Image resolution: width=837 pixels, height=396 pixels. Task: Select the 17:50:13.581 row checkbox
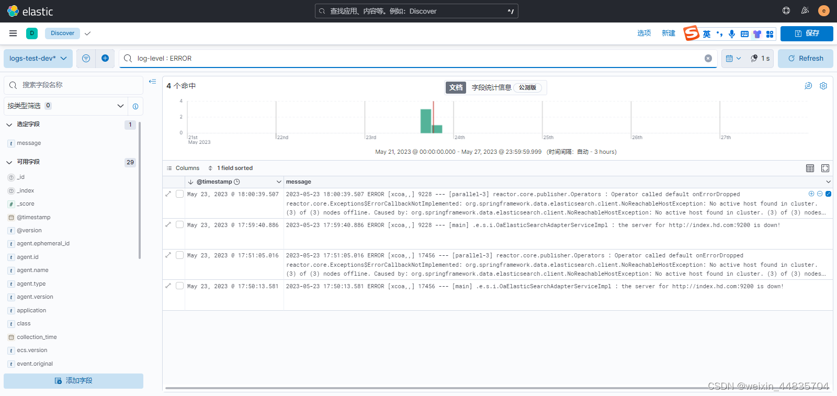point(179,286)
